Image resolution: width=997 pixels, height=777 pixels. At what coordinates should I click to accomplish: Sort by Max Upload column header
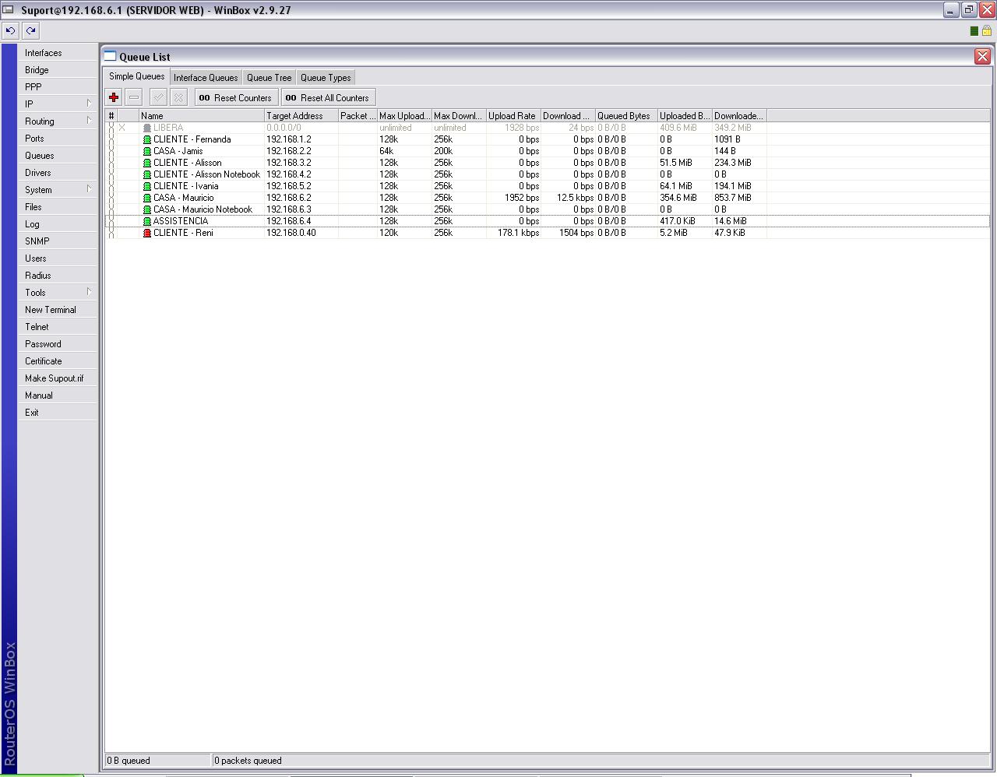coord(404,116)
